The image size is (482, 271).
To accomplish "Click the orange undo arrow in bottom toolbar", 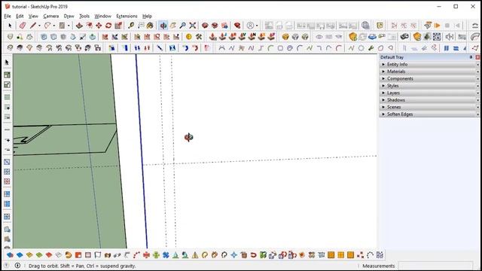I will pos(69,255).
